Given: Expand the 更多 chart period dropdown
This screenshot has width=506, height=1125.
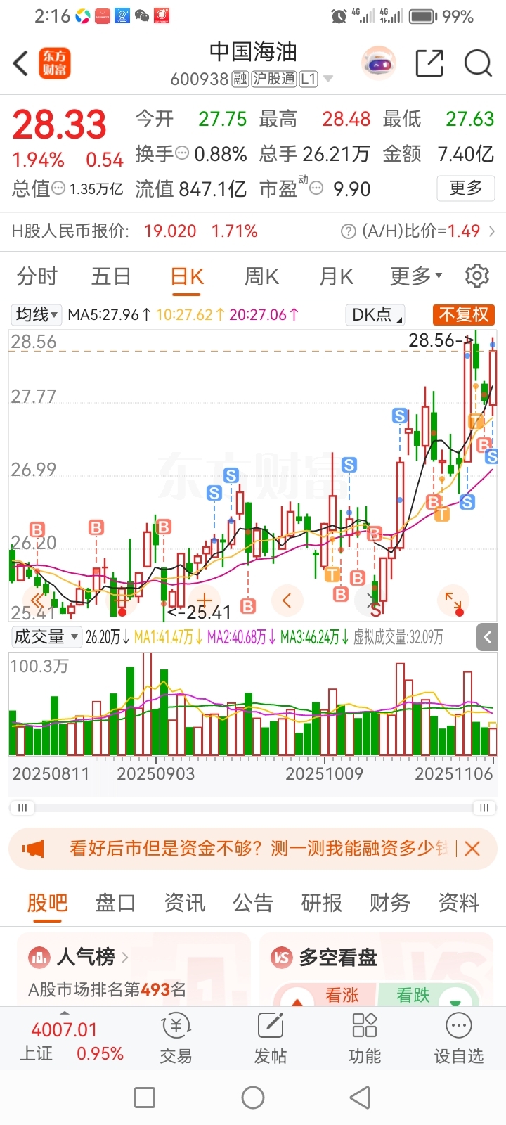Looking at the screenshot, I should 416,276.
